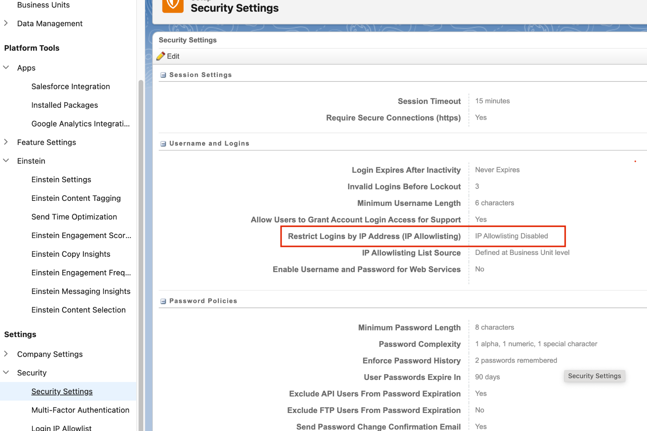Screen dimensions: 647x431
Task: Open Multi-Factor Authentication settings
Action: (80, 410)
